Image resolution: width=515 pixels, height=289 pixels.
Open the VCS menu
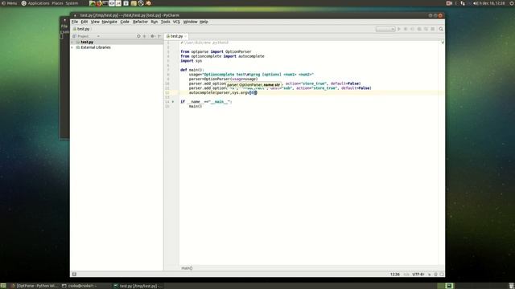click(x=176, y=22)
